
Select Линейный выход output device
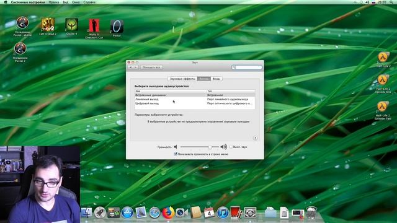195,99
